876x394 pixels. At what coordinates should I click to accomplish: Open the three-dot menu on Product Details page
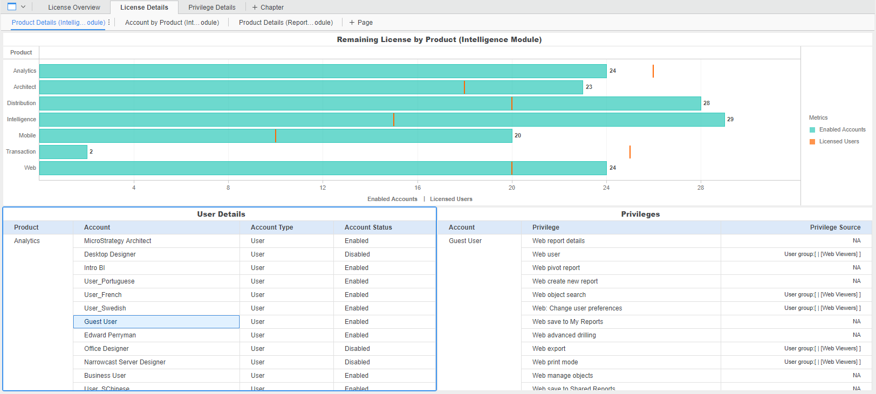[109, 22]
